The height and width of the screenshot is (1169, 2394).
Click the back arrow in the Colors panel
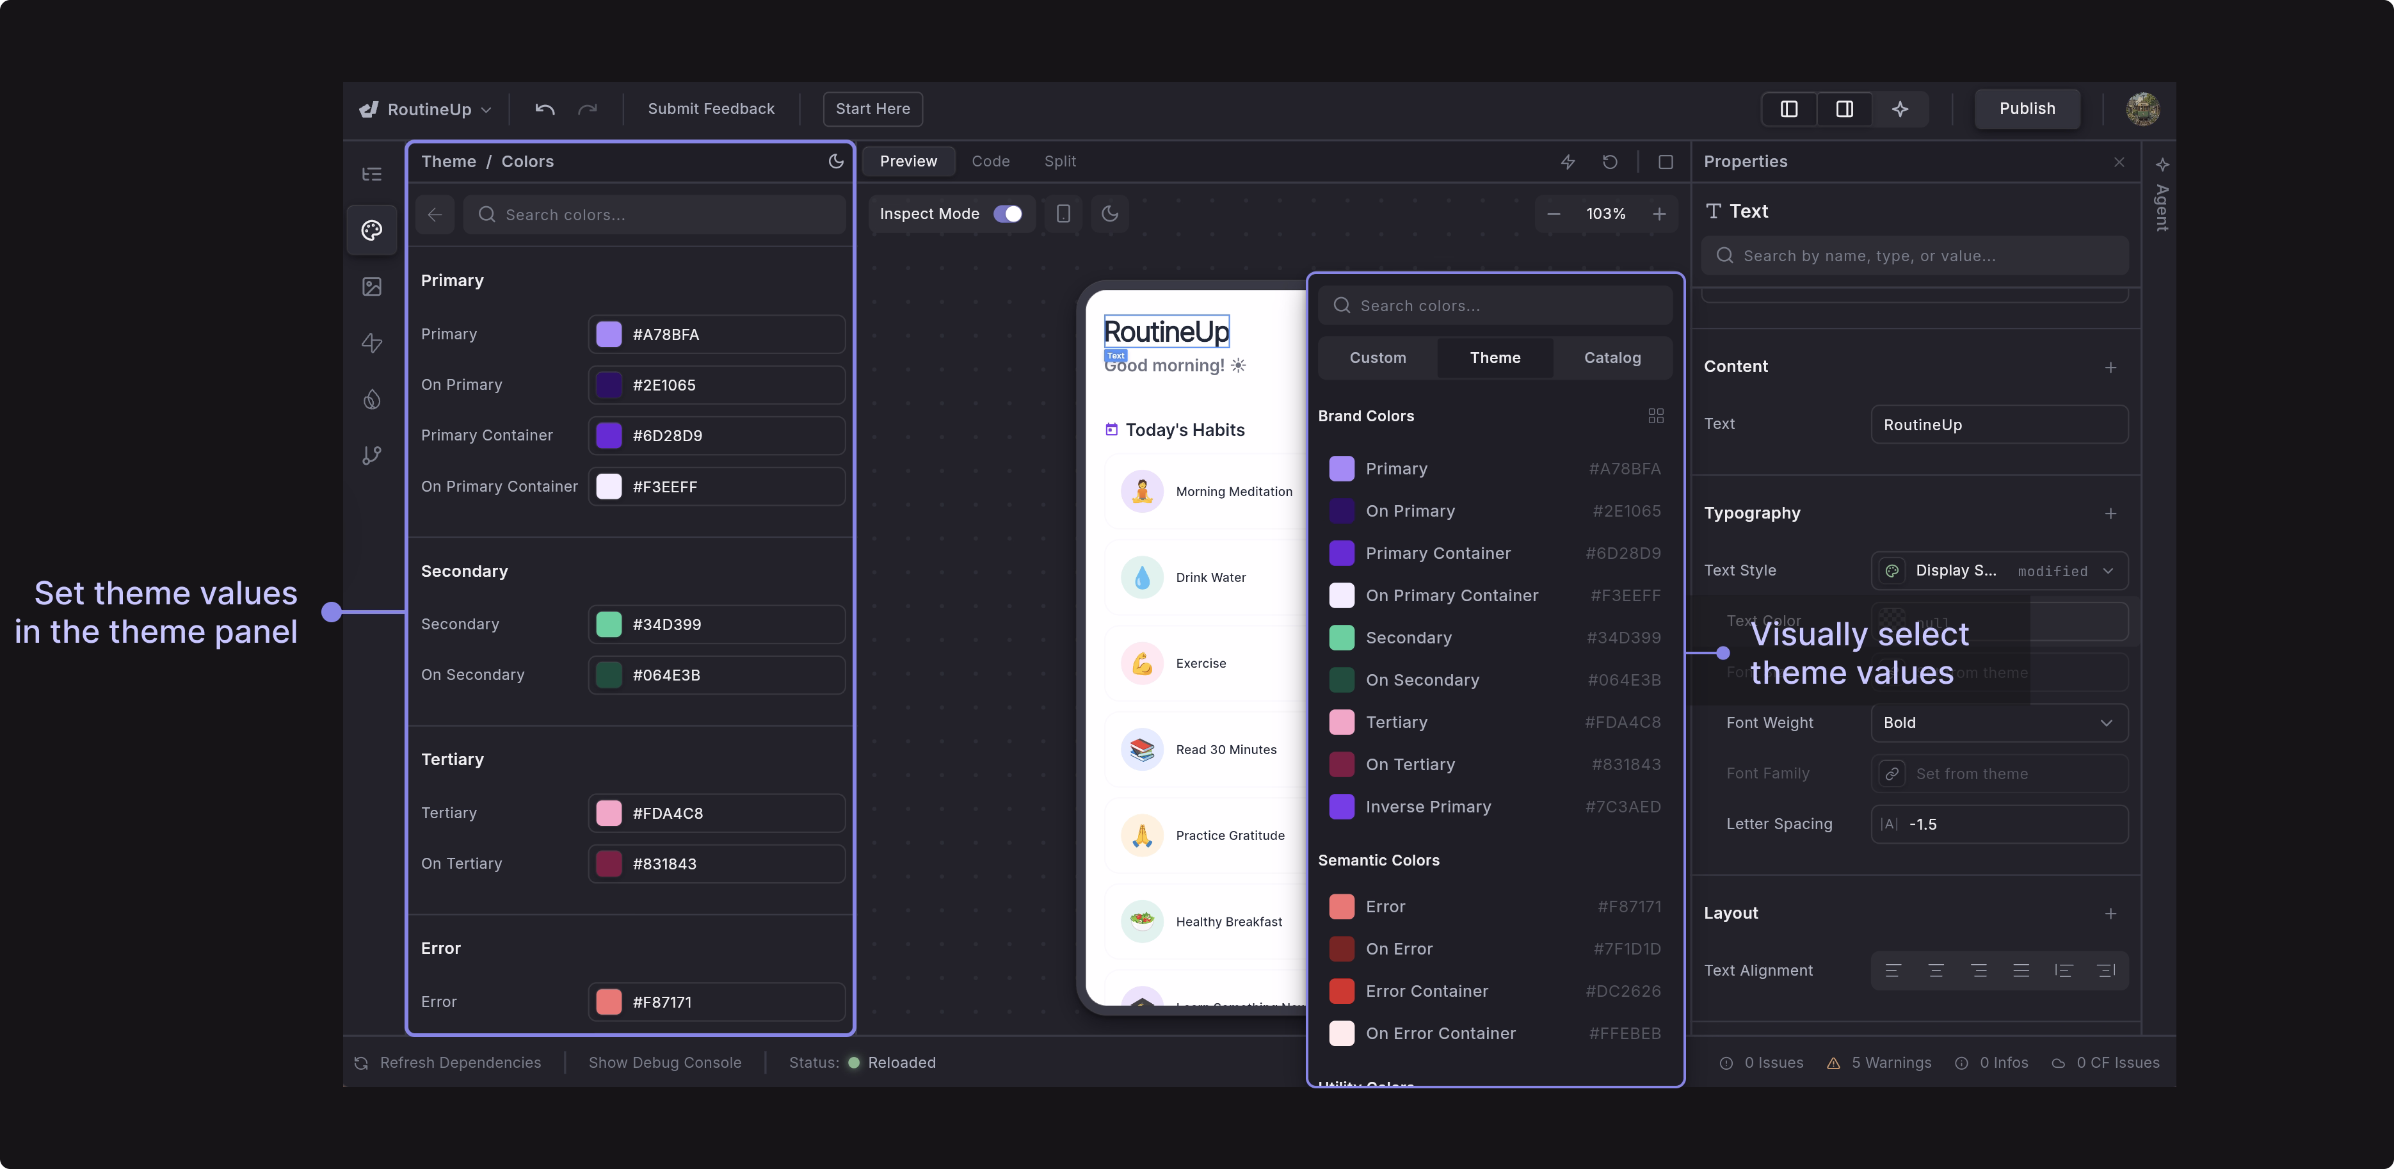(x=435, y=214)
